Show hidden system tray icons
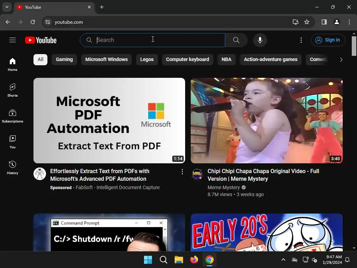357x268 pixels. pos(283,260)
